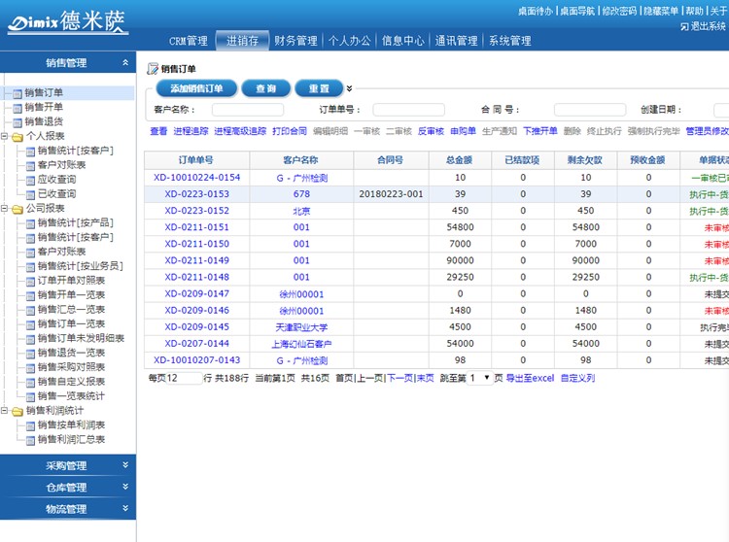Open the 通讯管理 top menu

pyautogui.click(x=457, y=41)
